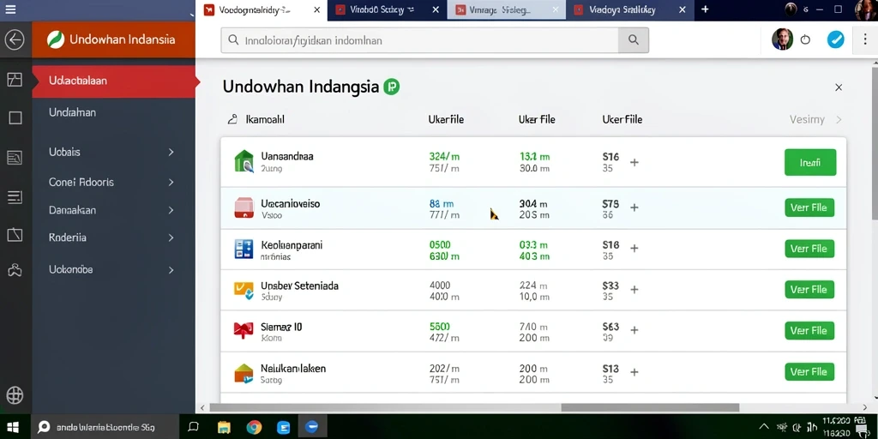Click the vertical scrollbar thumb
Viewport: 878px width, 439px height.
(875, 144)
